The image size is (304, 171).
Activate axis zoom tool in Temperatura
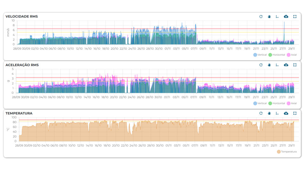point(277,113)
